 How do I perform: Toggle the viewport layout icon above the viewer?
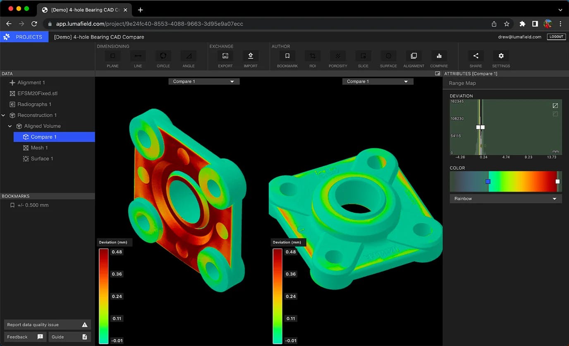point(438,74)
